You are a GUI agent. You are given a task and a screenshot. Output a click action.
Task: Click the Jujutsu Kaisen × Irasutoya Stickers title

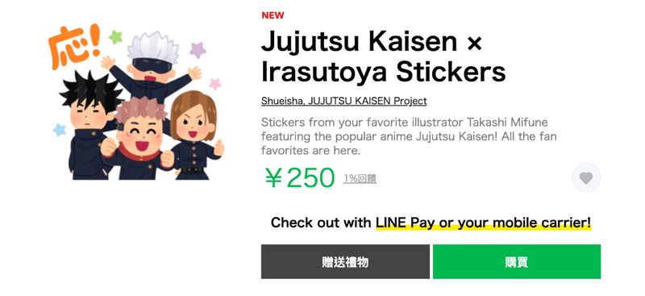[x=384, y=56]
